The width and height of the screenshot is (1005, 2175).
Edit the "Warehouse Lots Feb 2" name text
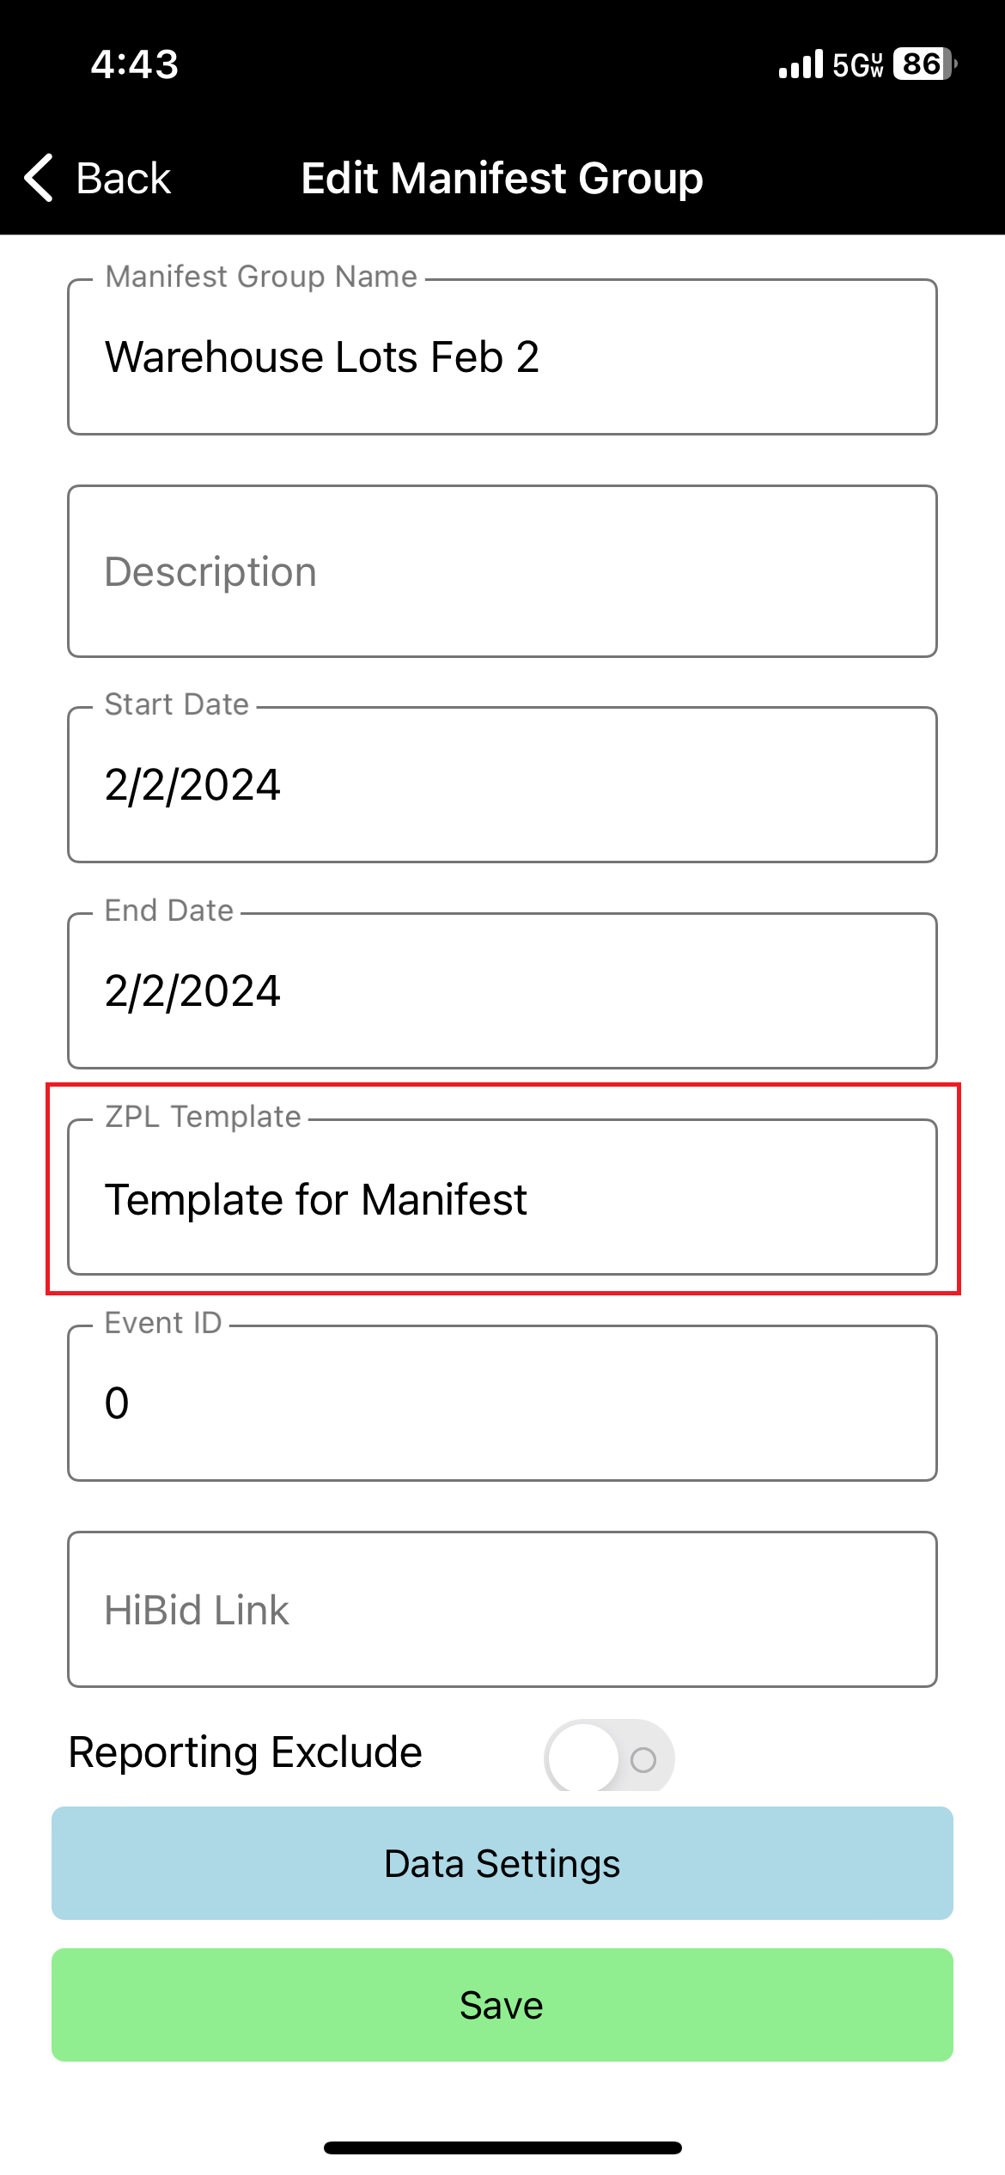[322, 357]
